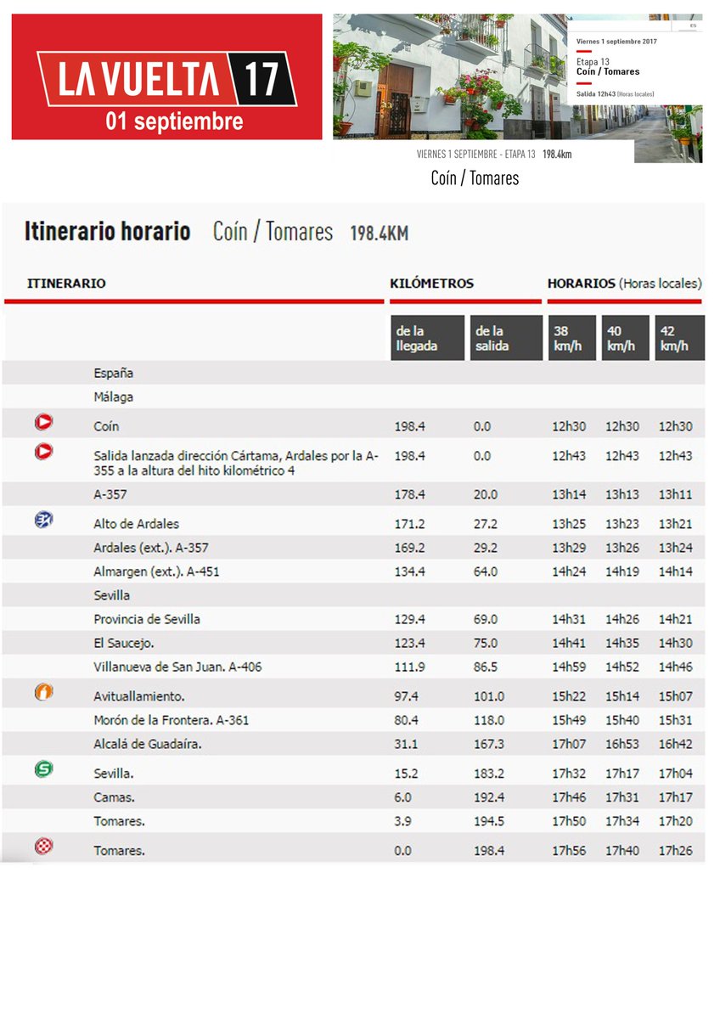Click 'Alto de Ardales' row name

click(136, 524)
